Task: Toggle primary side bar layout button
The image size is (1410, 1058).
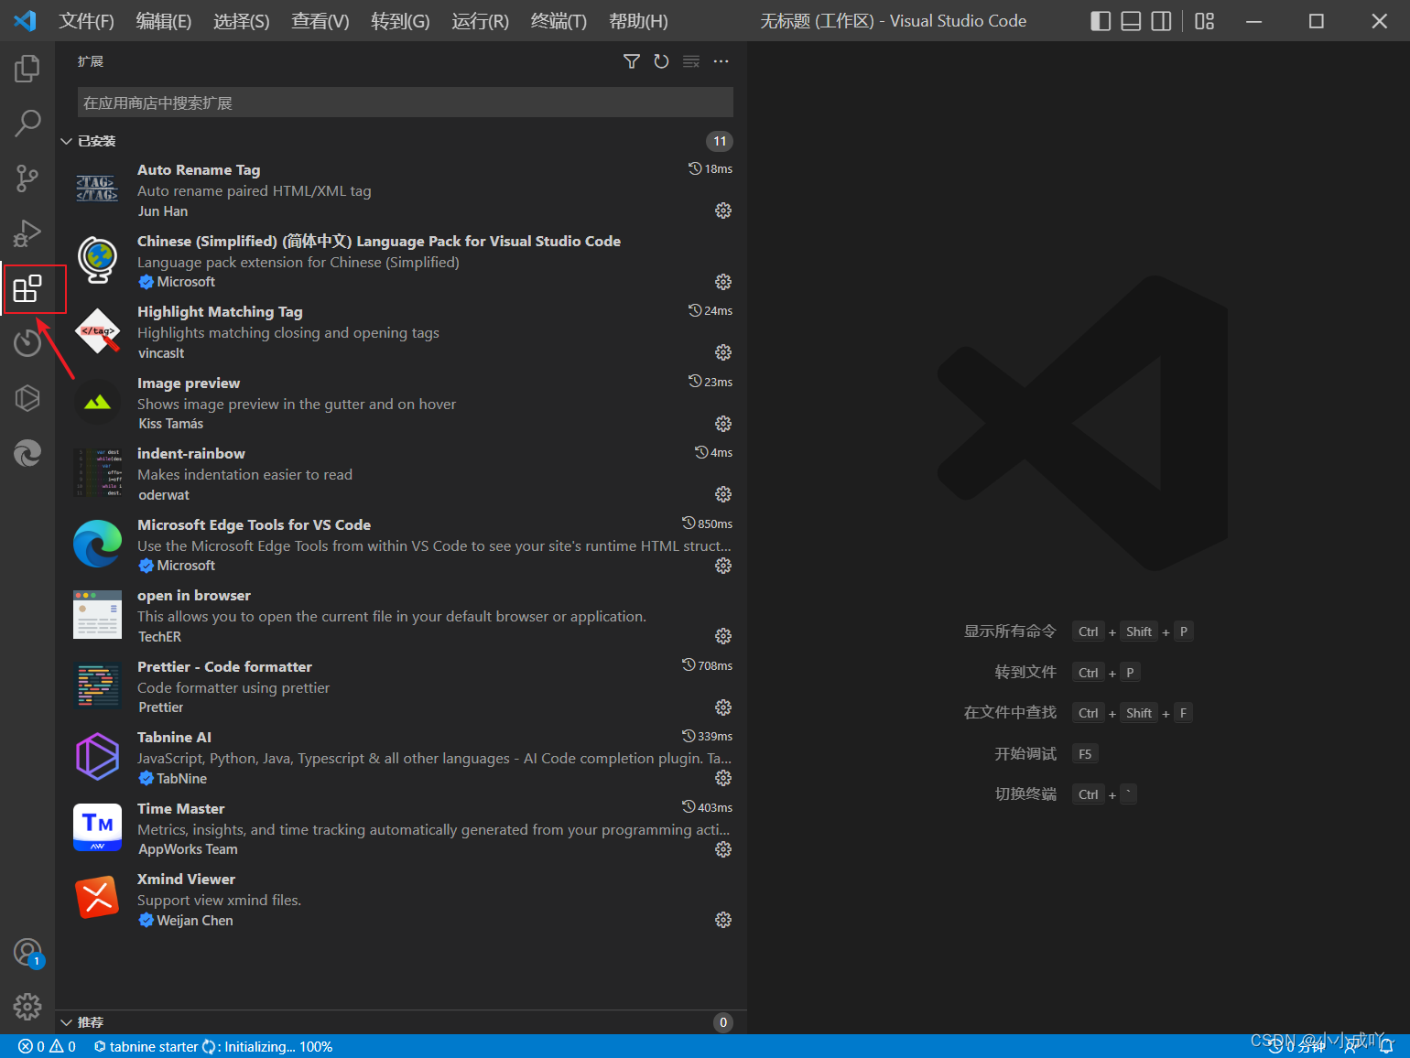Action: [1101, 21]
